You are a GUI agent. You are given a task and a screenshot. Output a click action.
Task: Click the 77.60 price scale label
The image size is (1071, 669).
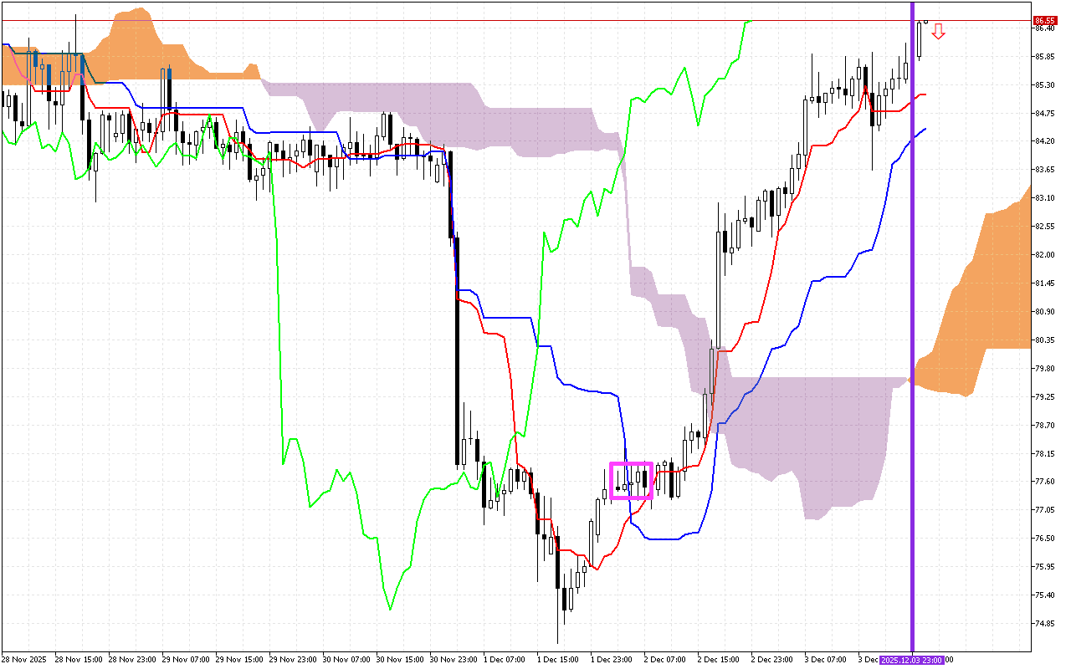click(x=1043, y=482)
